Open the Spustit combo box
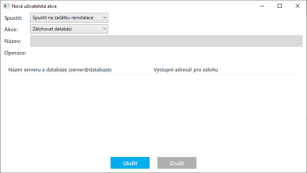 pos(66,18)
